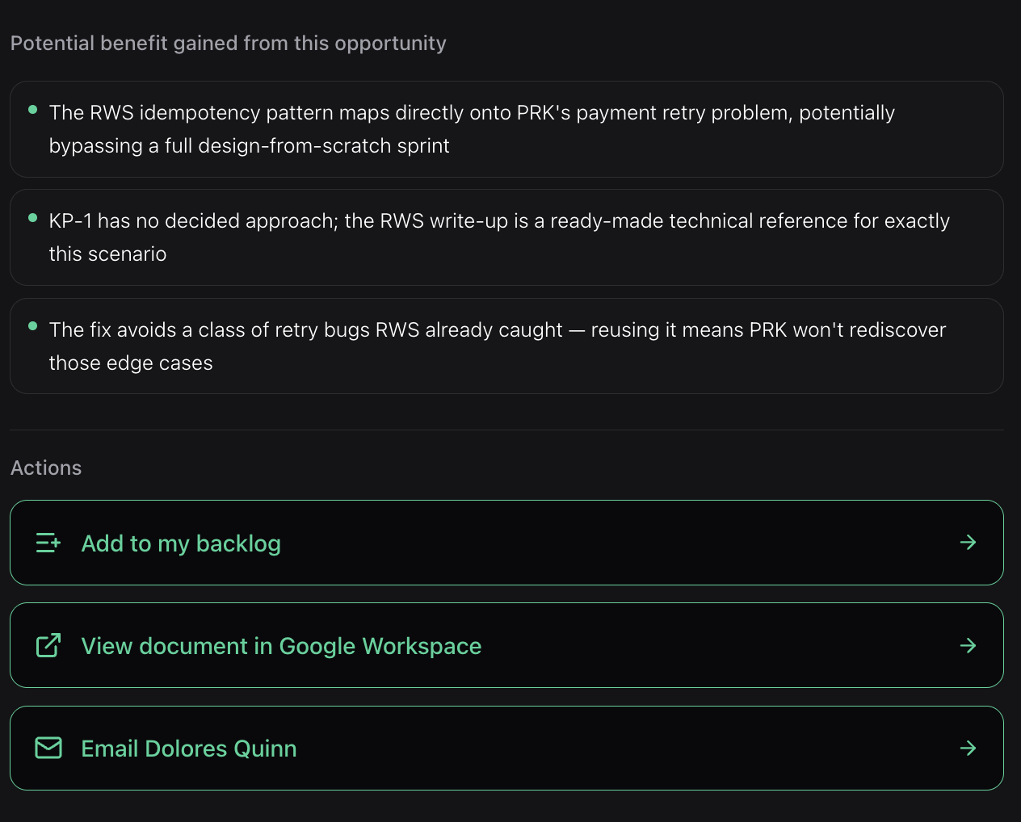Viewport: 1021px width, 822px height.
Task: Click arrow on View document row
Action: pos(968,645)
